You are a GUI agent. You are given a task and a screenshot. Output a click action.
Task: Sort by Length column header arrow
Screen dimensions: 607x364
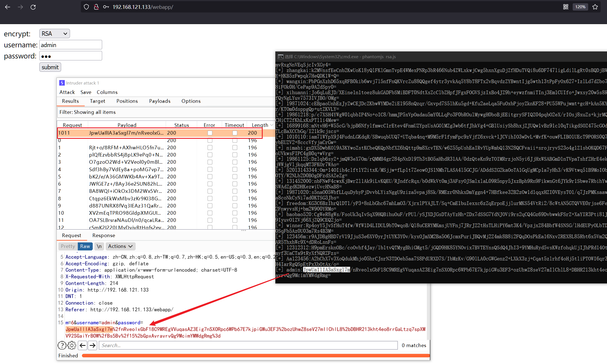click(272, 125)
